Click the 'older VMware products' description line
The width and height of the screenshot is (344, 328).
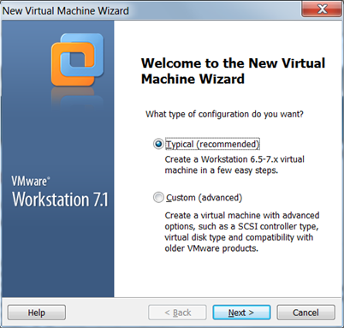coord(211,248)
